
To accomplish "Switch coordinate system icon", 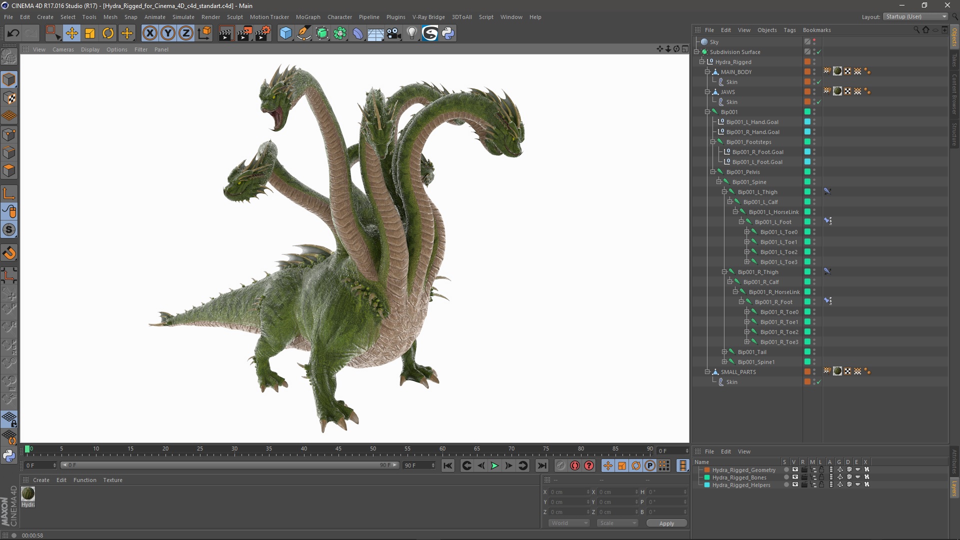I will (204, 33).
